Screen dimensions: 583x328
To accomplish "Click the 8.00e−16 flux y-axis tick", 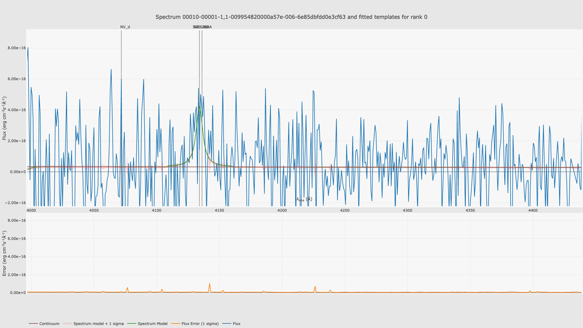I will tap(17, 48).
